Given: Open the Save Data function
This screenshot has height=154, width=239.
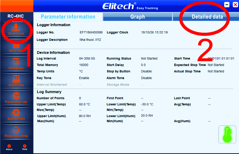Looking at the screenshot, I should pos(16,47).
